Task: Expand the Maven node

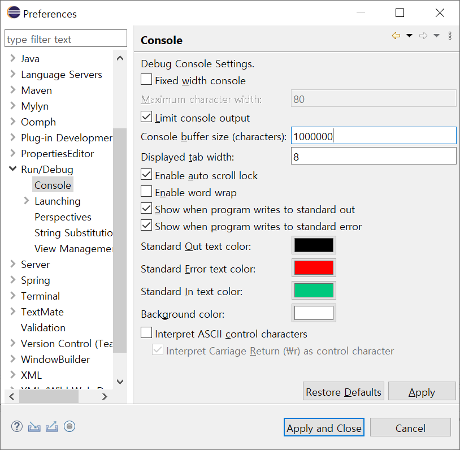Action: point(12,90)
